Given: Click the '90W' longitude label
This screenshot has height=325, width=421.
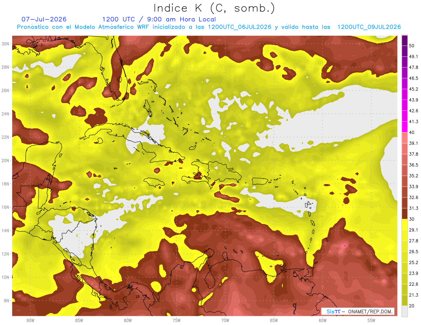Looking at the screenshot, I should click(x=30, y=321).
